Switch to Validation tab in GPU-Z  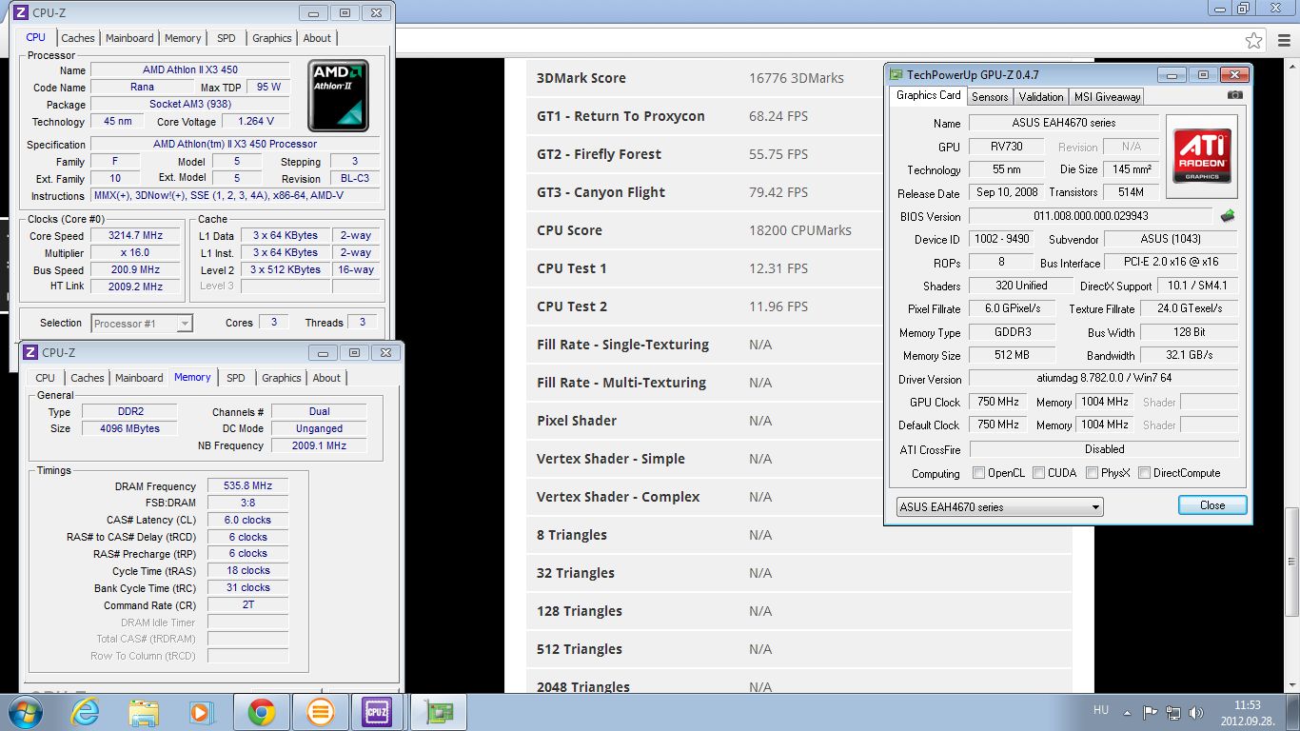[x=1041, y=97]
